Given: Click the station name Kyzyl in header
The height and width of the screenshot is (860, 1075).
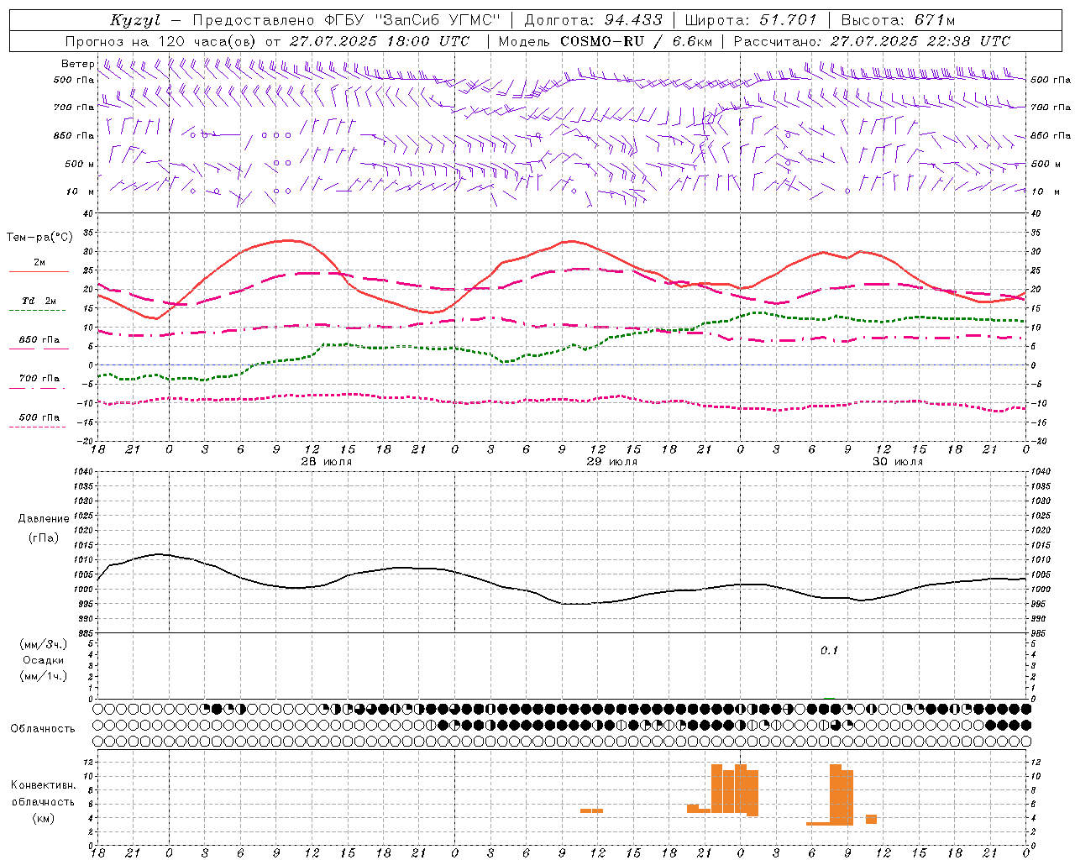Looking at the screenshot, I should 135,20.
